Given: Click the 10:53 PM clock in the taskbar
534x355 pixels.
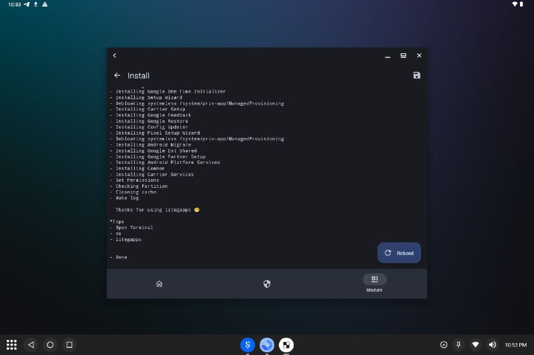Looking at the screenshot, I should [x=515, y=345].
